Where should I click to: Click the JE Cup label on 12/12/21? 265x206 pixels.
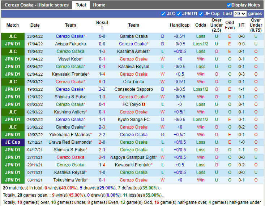click(x=13, y=142)
